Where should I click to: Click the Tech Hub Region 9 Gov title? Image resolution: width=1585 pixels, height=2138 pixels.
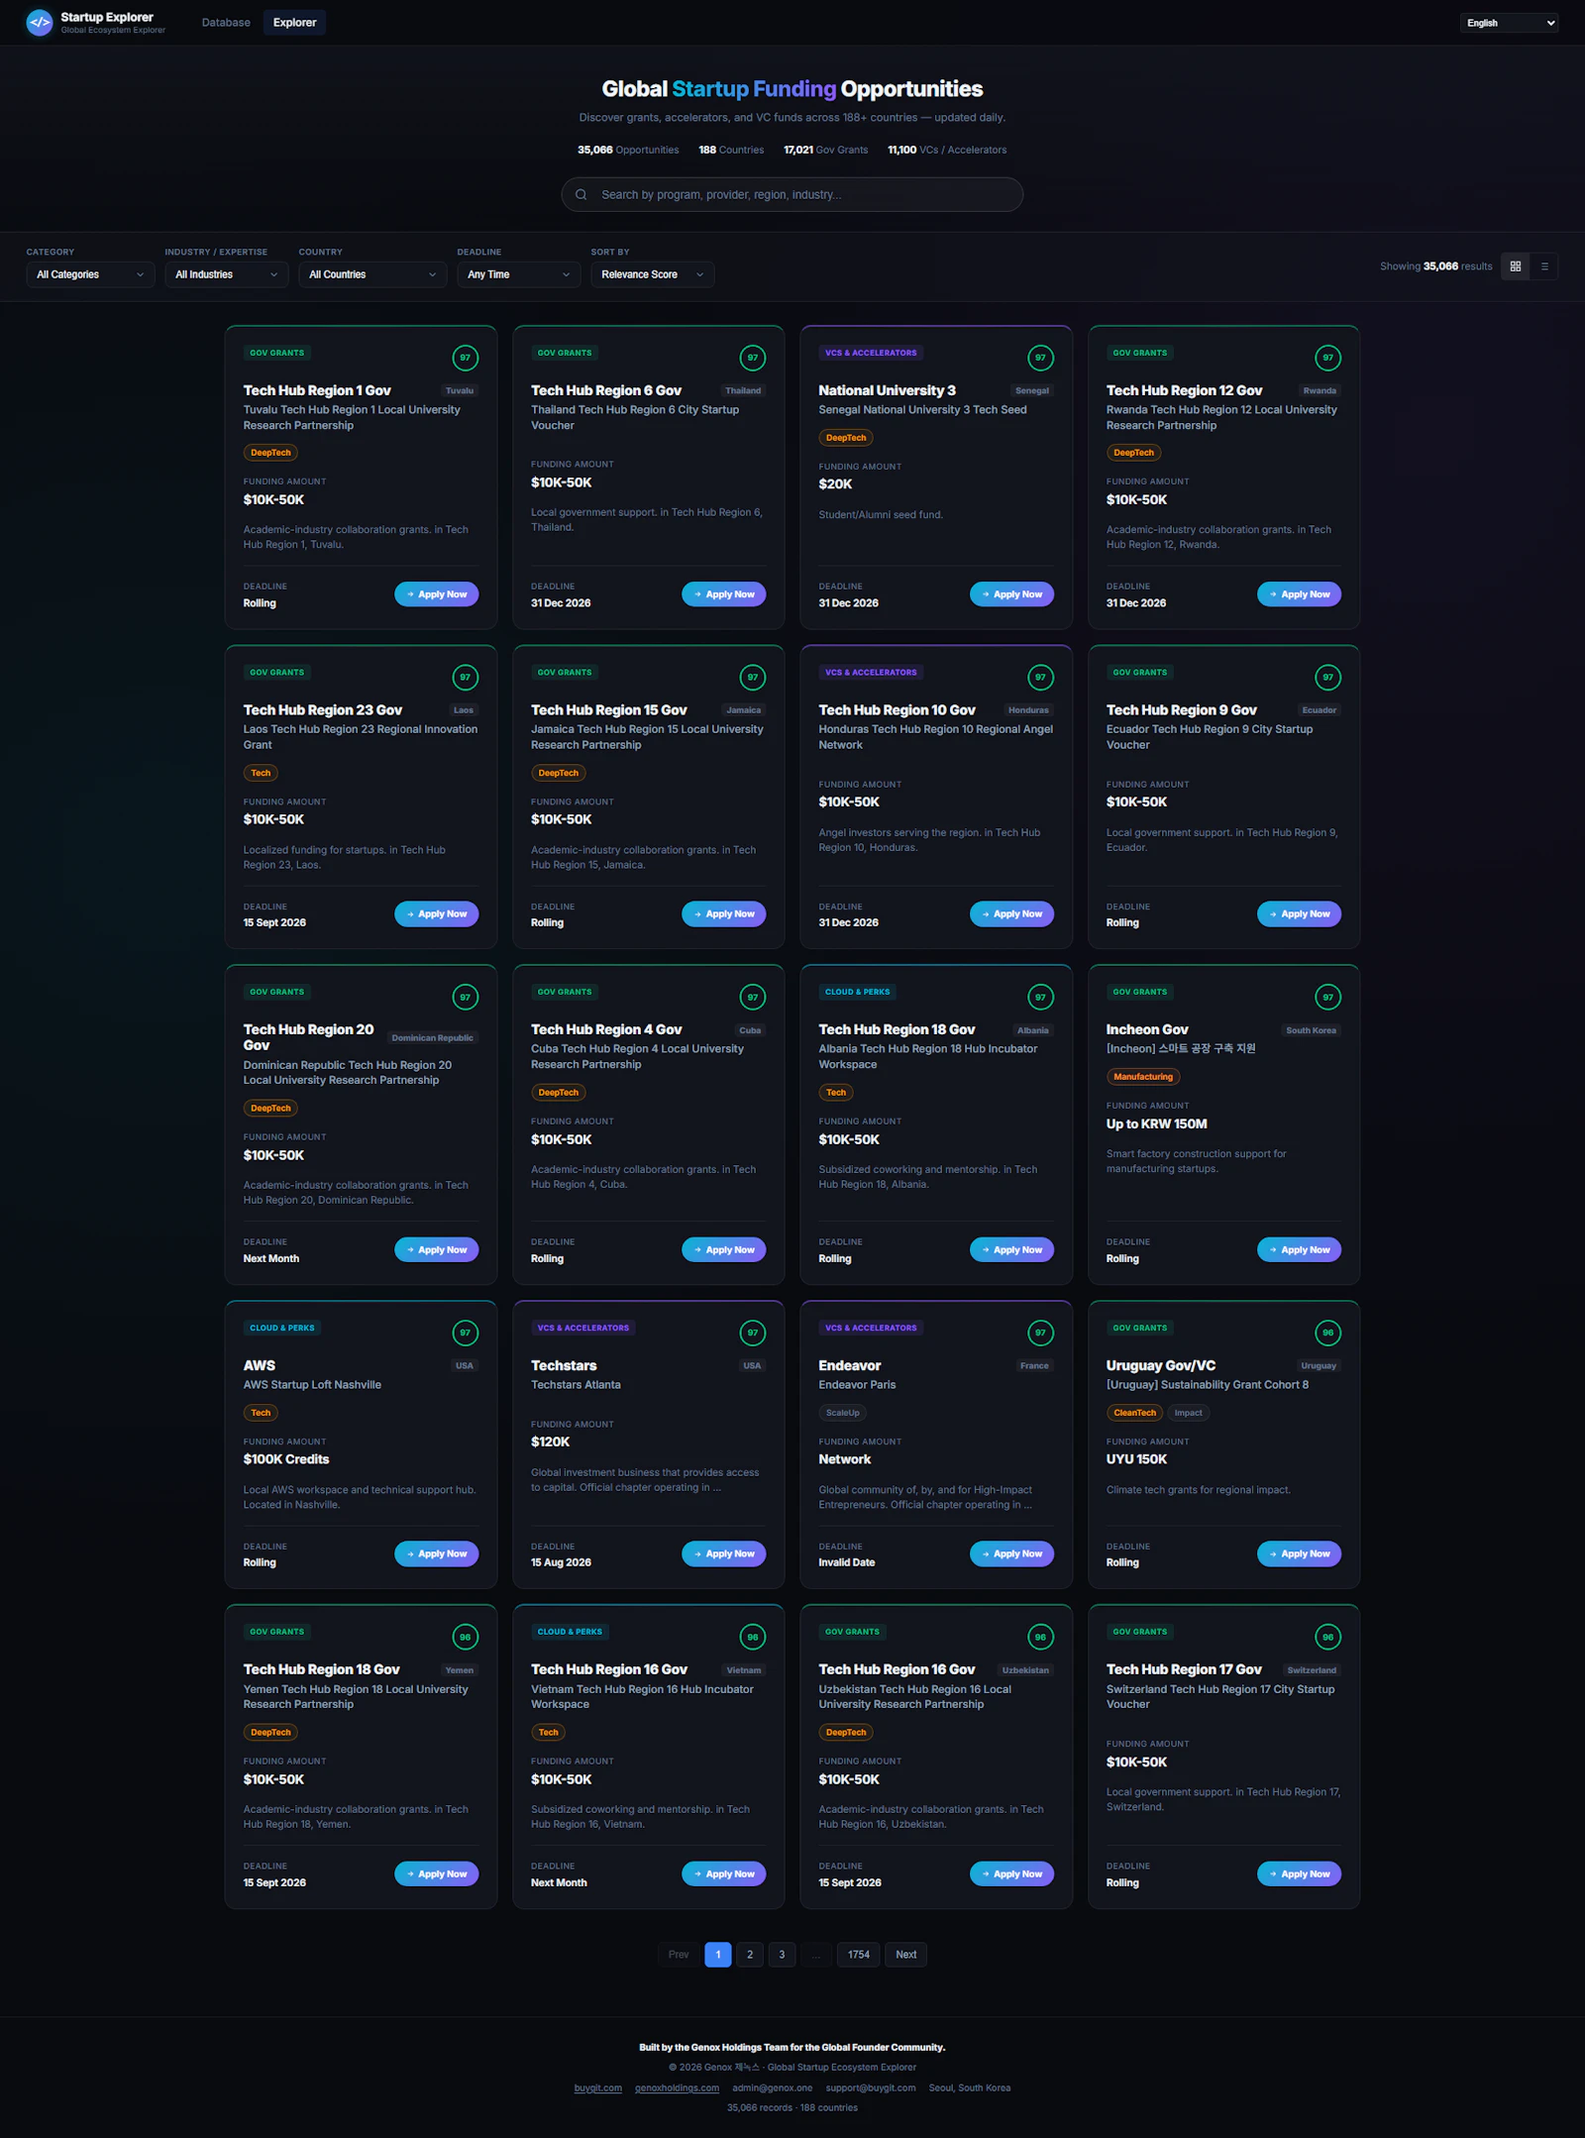pos(1182,710)
